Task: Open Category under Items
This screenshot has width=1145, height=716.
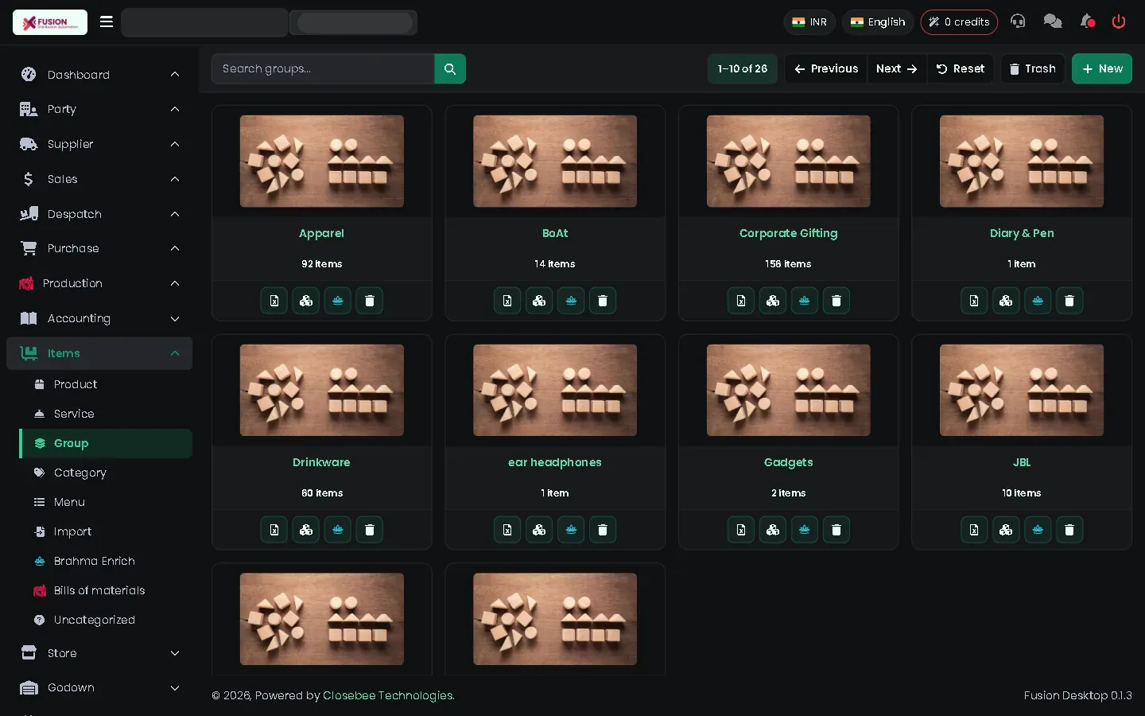Action: (106, 473)
